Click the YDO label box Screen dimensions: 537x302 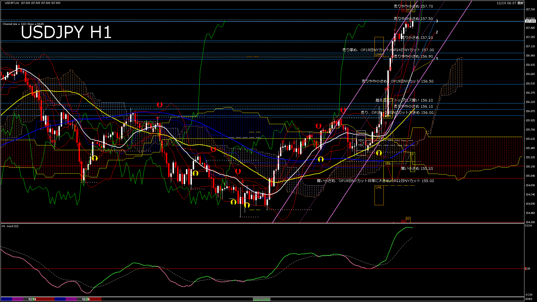point(361,140)
